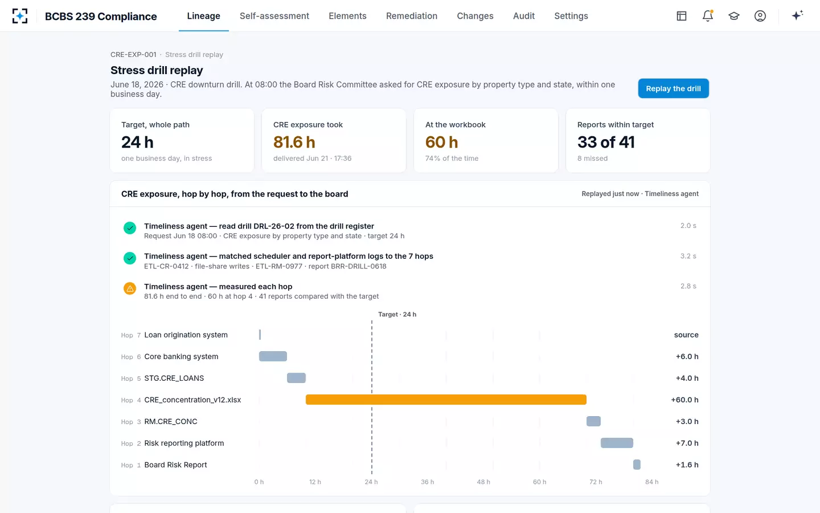Viewport: 820px width, 513px height.
Task: Open the graduation cap learning icon
Action: pos(734,16)
